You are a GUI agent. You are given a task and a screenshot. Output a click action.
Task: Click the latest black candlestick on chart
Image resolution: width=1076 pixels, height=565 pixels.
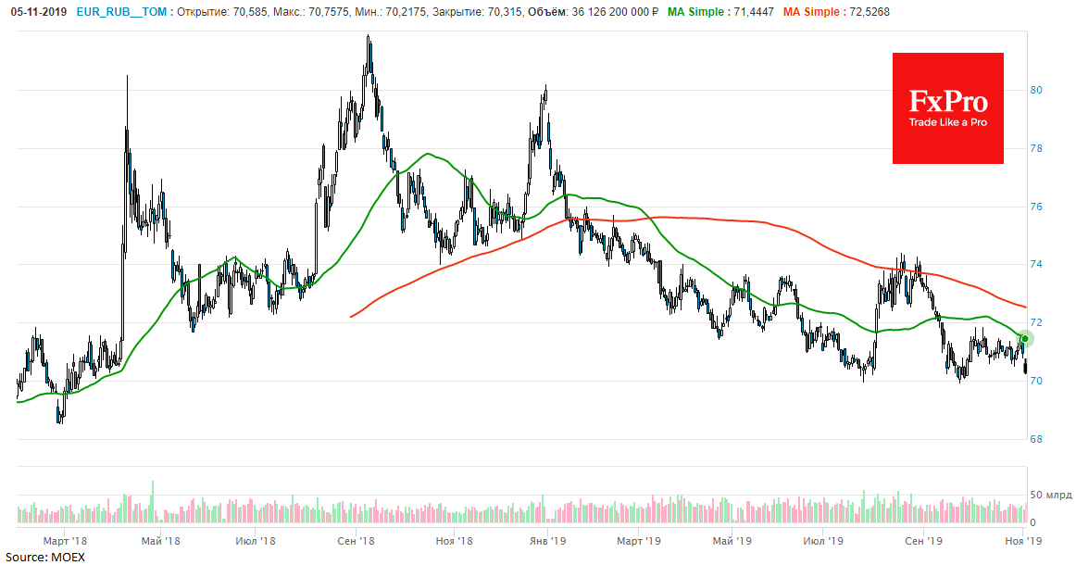click(x=1025, y=366)
